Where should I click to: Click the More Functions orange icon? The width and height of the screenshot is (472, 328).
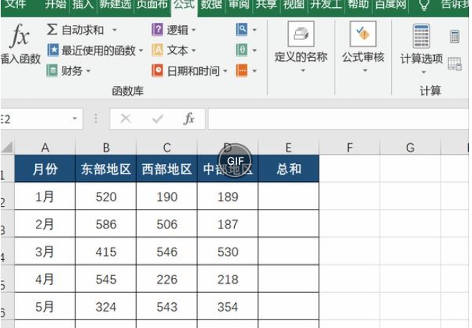[241, 71]
